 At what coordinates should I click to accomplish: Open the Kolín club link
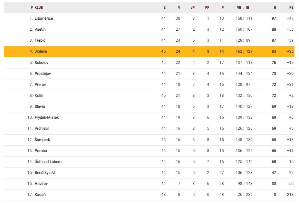[x=39, y=96]
